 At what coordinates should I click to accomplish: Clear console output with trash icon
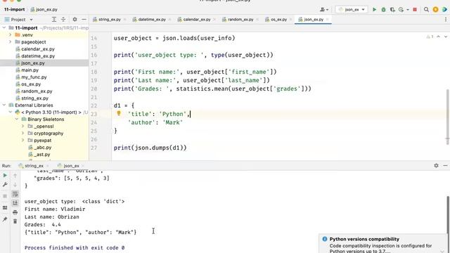15,221
